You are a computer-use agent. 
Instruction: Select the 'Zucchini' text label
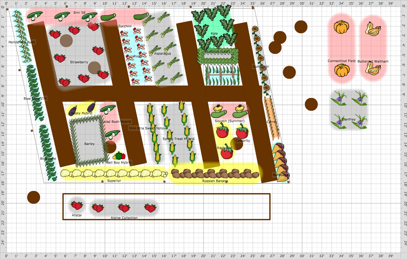pyautogui.click(x=124, y=26)
